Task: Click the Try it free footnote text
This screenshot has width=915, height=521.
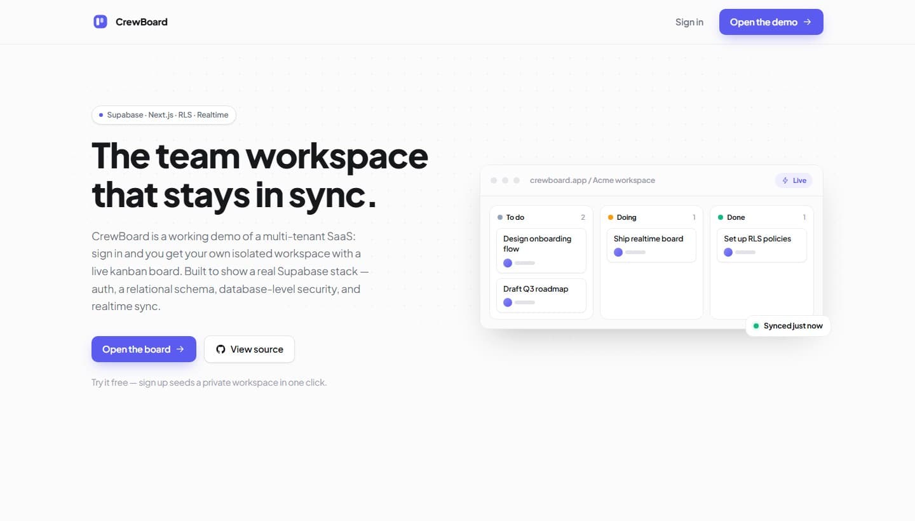Action: pos(209,382)
